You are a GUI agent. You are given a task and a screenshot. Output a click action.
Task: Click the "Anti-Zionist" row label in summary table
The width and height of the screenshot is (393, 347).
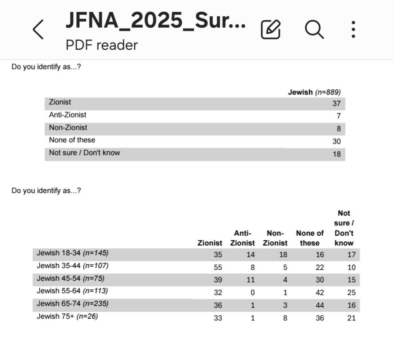click(x=68, y=115)
